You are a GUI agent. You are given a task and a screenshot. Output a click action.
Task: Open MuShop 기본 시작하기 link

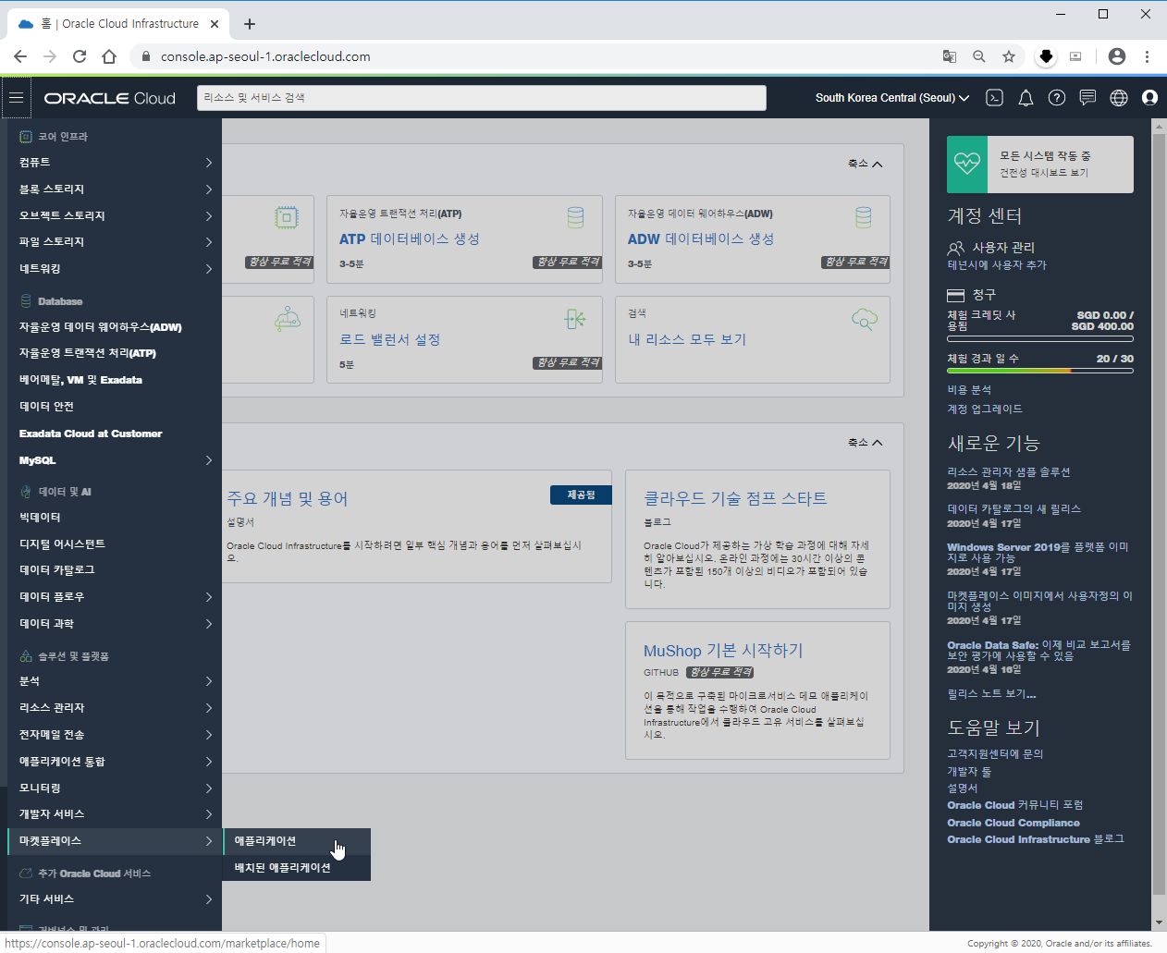pyautogui.click(x=723, y=651)
